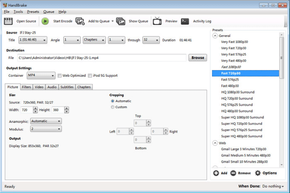
Task: Increase the Width stepper
Action: coord(35,108)
